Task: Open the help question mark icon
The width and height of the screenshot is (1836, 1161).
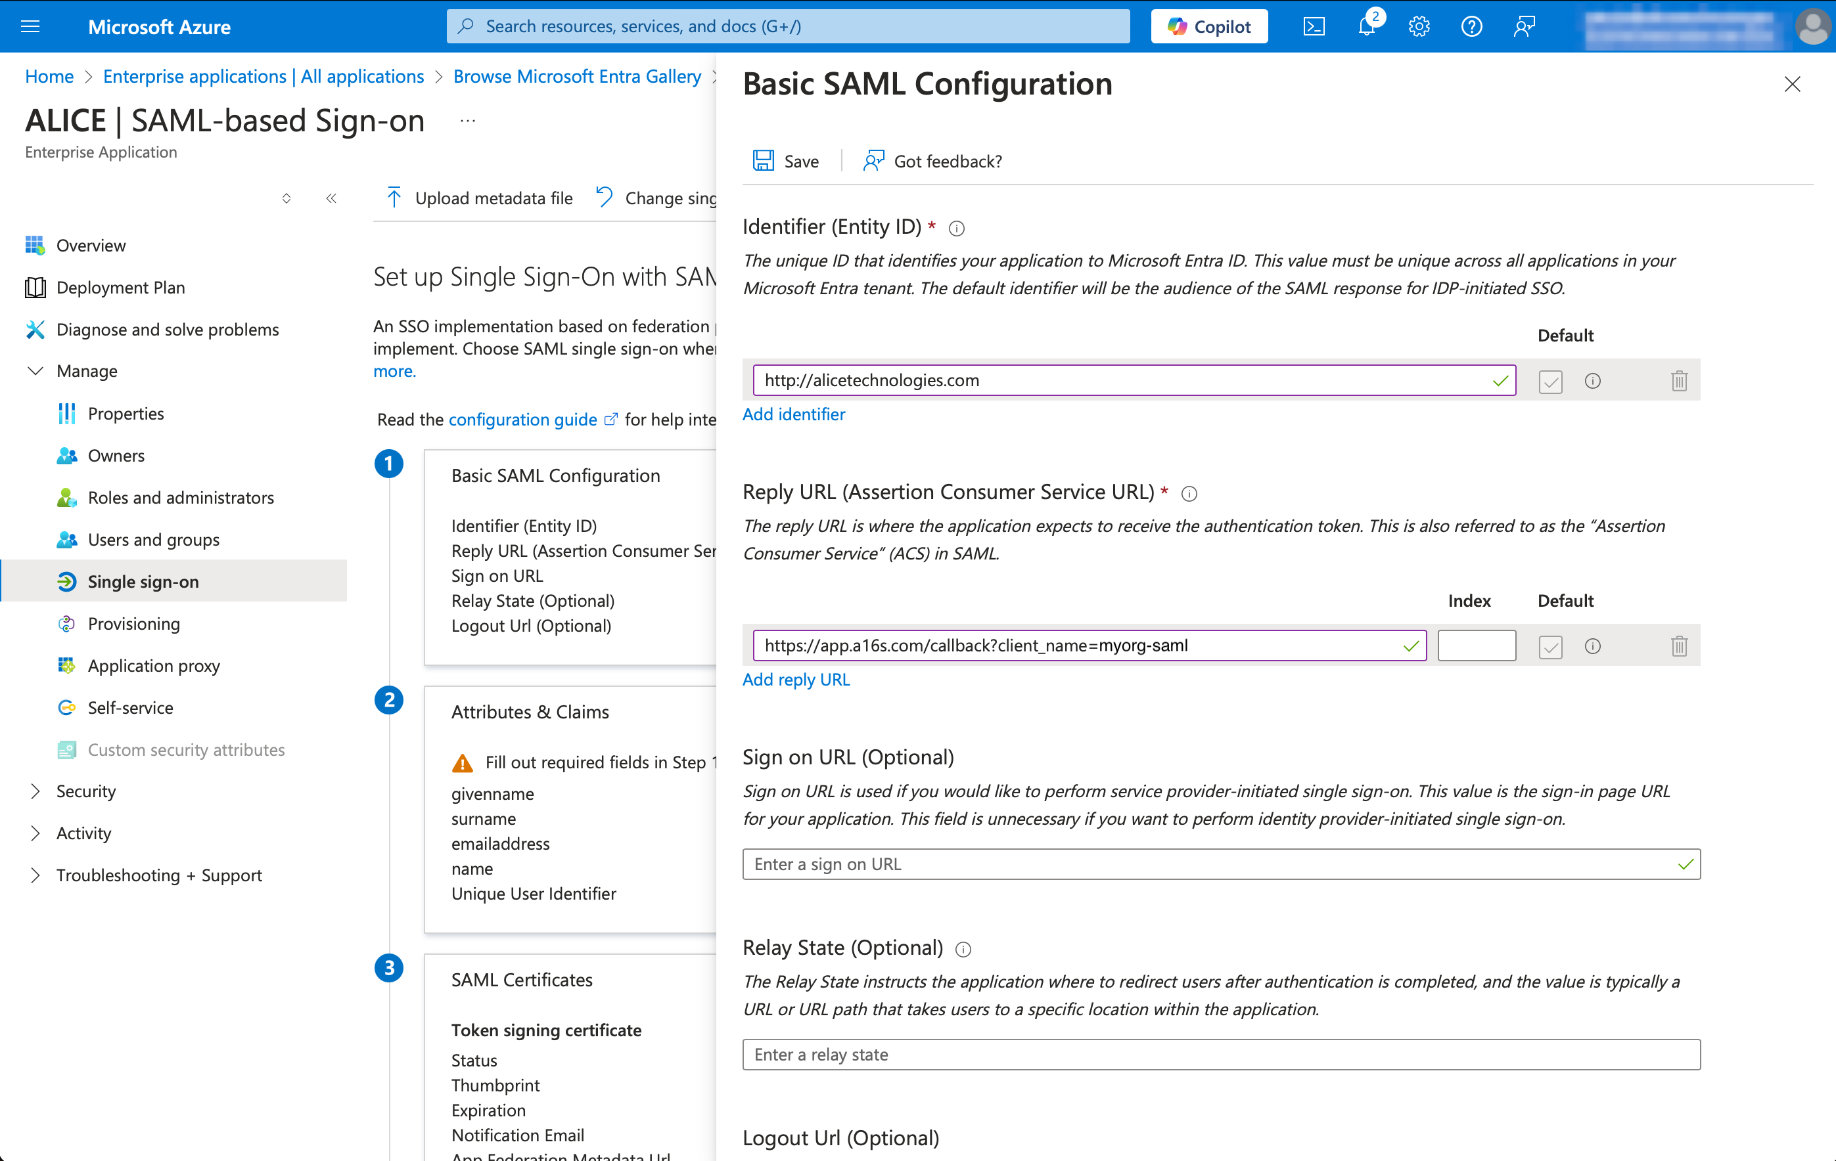Action: (1471, 27)
